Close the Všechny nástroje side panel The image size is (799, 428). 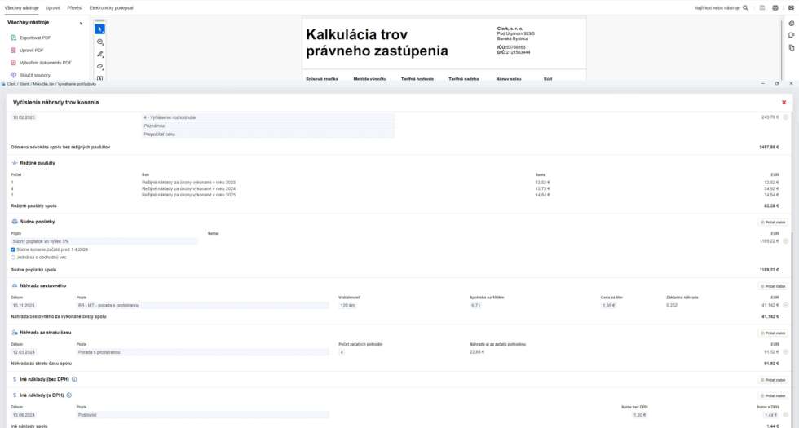[x=81, y=24]
